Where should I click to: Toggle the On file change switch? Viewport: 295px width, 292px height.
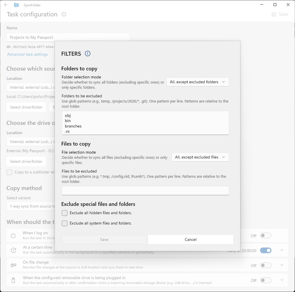point(266,265)
